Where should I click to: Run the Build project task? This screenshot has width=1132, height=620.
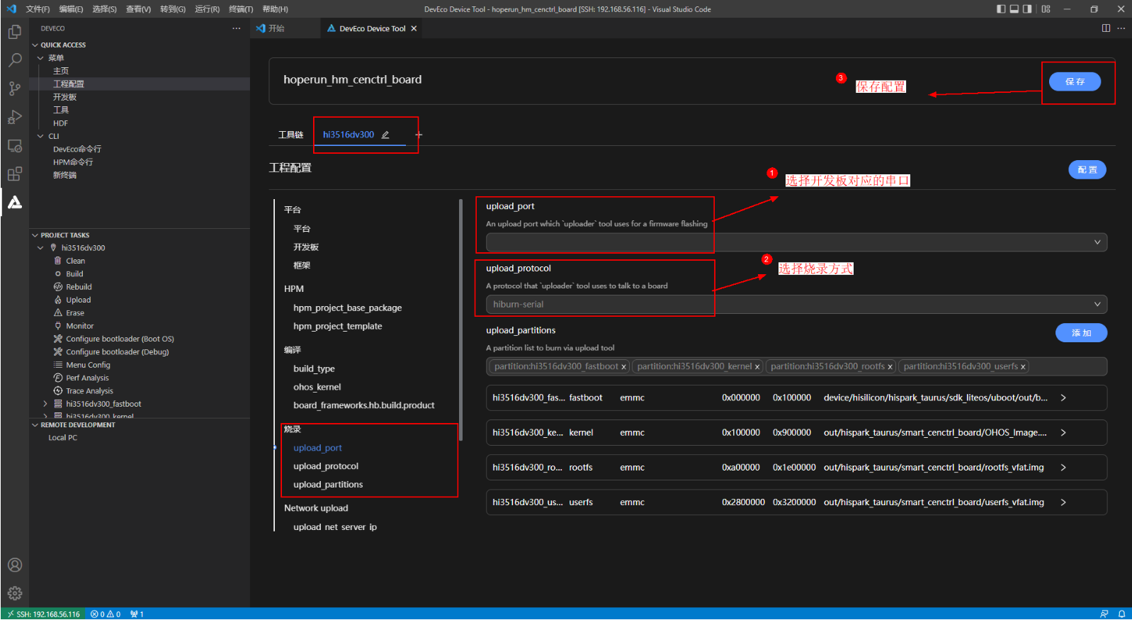tap(74, 274)
